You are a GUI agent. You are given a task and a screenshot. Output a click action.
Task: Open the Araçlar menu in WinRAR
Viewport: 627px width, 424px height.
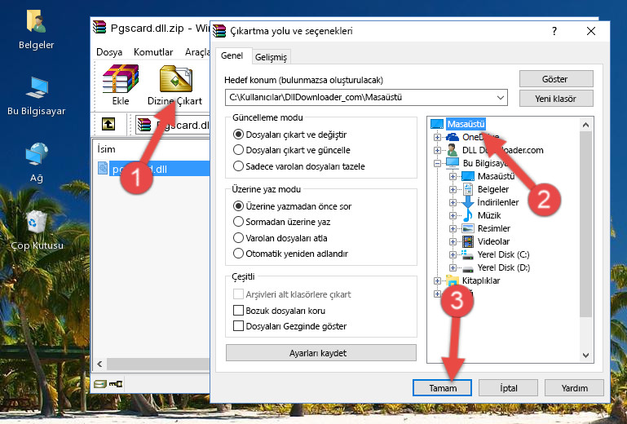[196, 52]
